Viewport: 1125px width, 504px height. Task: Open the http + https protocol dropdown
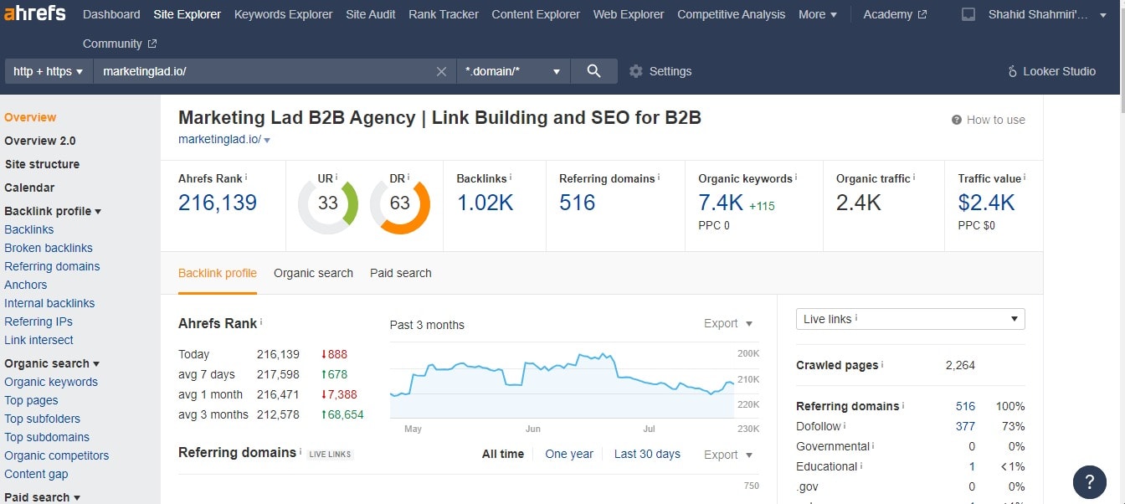click(49, 71)
